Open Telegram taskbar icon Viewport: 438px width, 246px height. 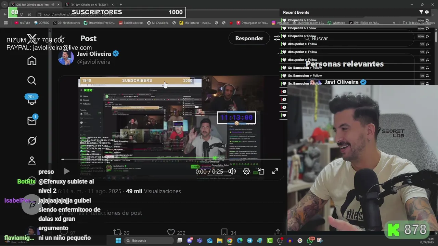point(250,241)
